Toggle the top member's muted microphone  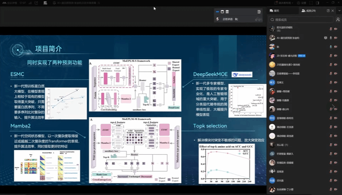(331, 29)
